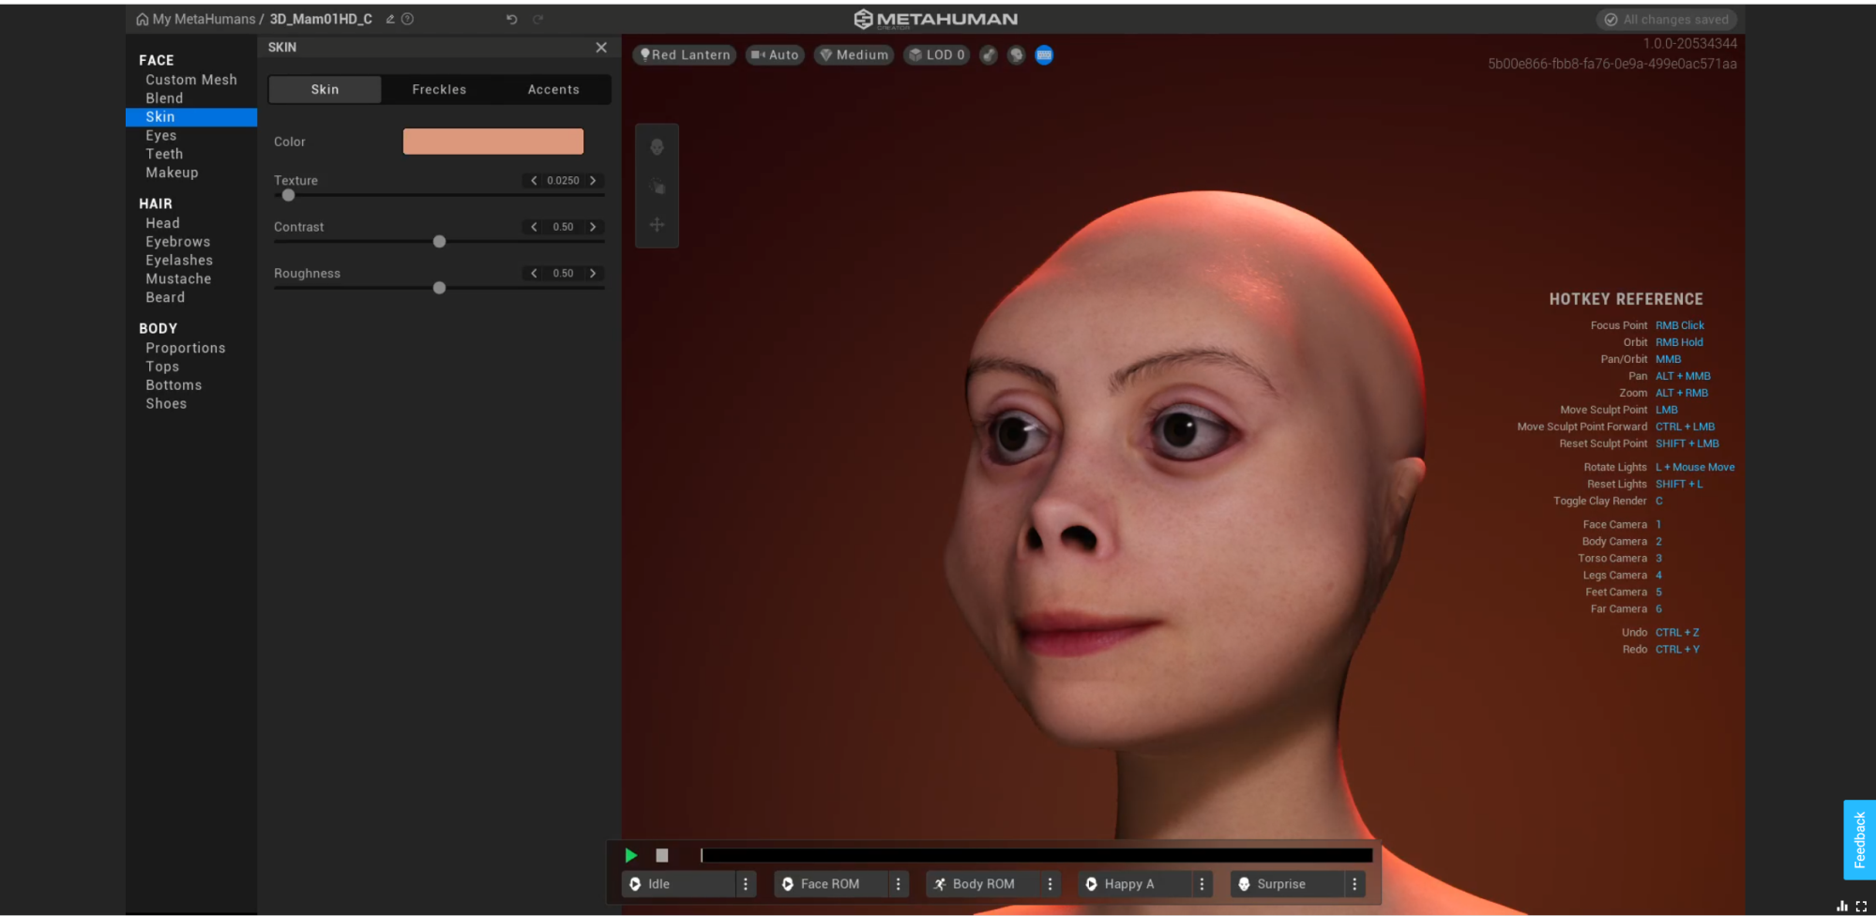1876x916 pixels.
Task: Click the Texture slider handle
Action: coord(289,196)
